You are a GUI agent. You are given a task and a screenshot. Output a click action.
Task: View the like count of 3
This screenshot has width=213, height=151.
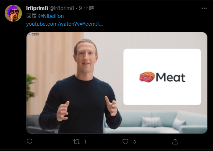coord(134,142)
